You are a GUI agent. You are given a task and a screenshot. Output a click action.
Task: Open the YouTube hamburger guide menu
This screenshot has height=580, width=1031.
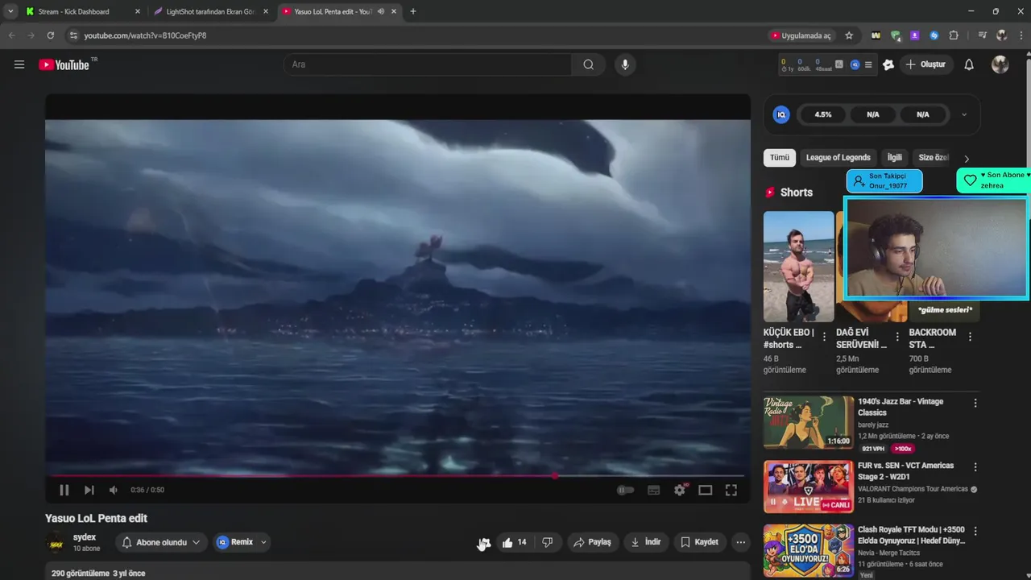[19, 64]
